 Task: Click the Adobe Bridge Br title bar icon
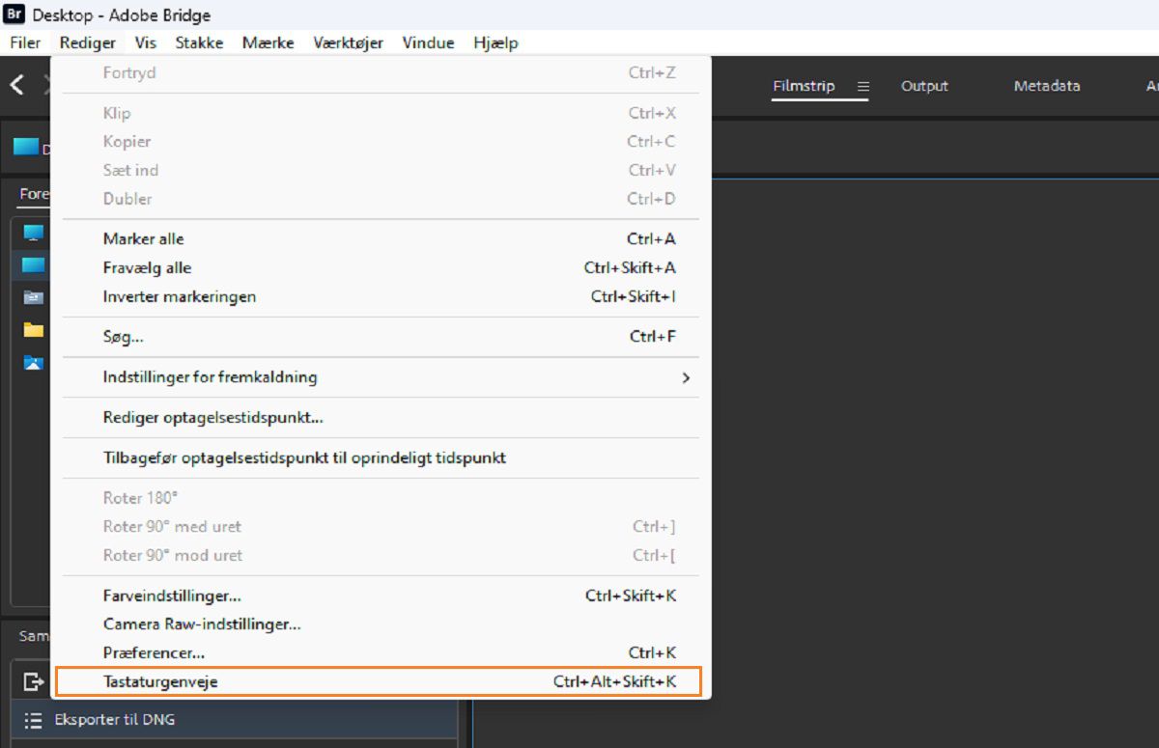coord(14,14)
